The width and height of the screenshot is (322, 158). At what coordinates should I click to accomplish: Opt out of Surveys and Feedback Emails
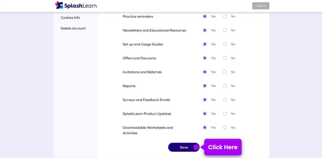coord(225,100)
